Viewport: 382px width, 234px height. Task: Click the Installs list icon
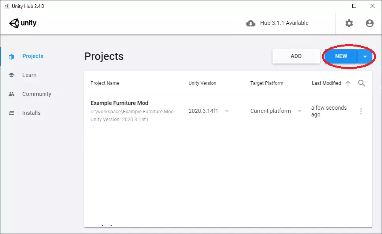(11, 113)
